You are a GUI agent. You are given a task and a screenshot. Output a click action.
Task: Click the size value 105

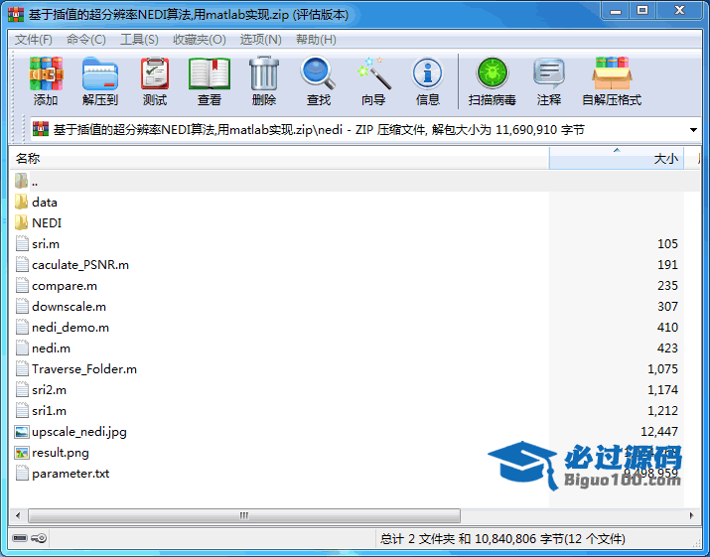[667, 243]
